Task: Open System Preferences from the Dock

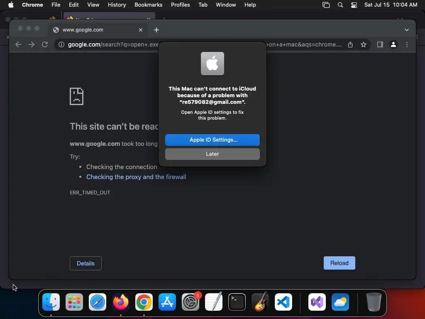Action: pos(191,302)
